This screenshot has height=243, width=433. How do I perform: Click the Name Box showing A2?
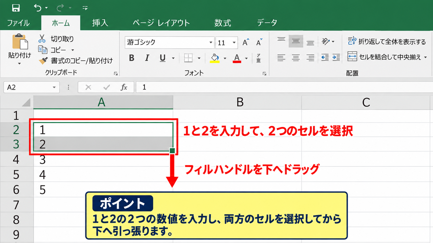(x=31, y=87)
